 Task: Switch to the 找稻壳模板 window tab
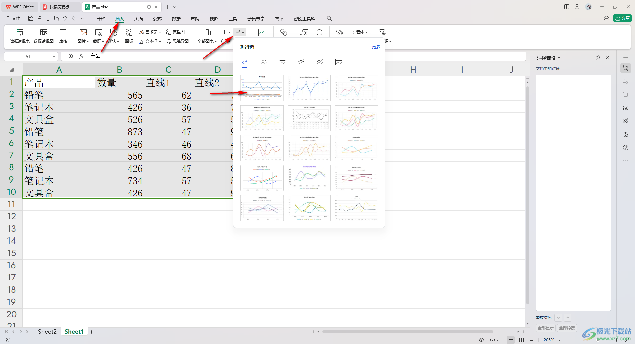(60, 7)
